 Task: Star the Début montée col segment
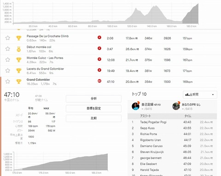click(x=8, y=49)
